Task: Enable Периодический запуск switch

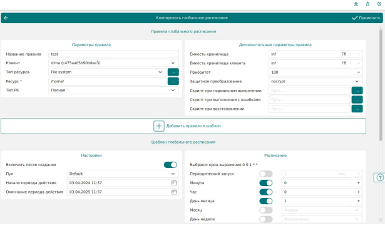Action: (x=266, y=174)
